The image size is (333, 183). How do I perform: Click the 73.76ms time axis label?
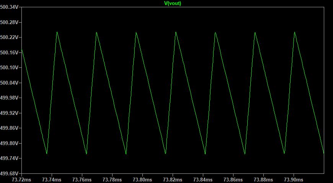point(82,180)
